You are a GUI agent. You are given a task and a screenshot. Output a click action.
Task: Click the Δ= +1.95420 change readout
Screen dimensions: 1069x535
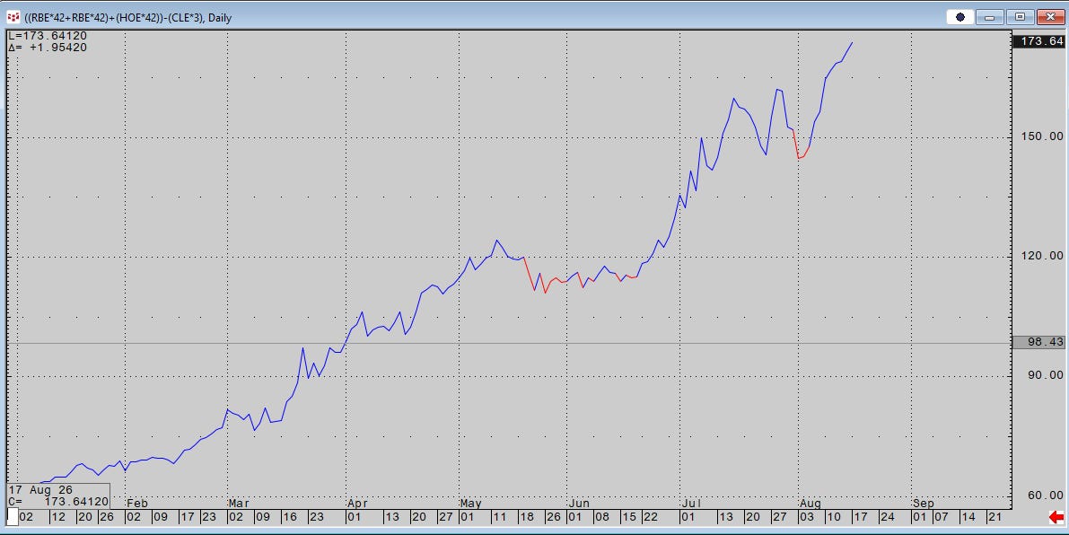click(48, 48)
